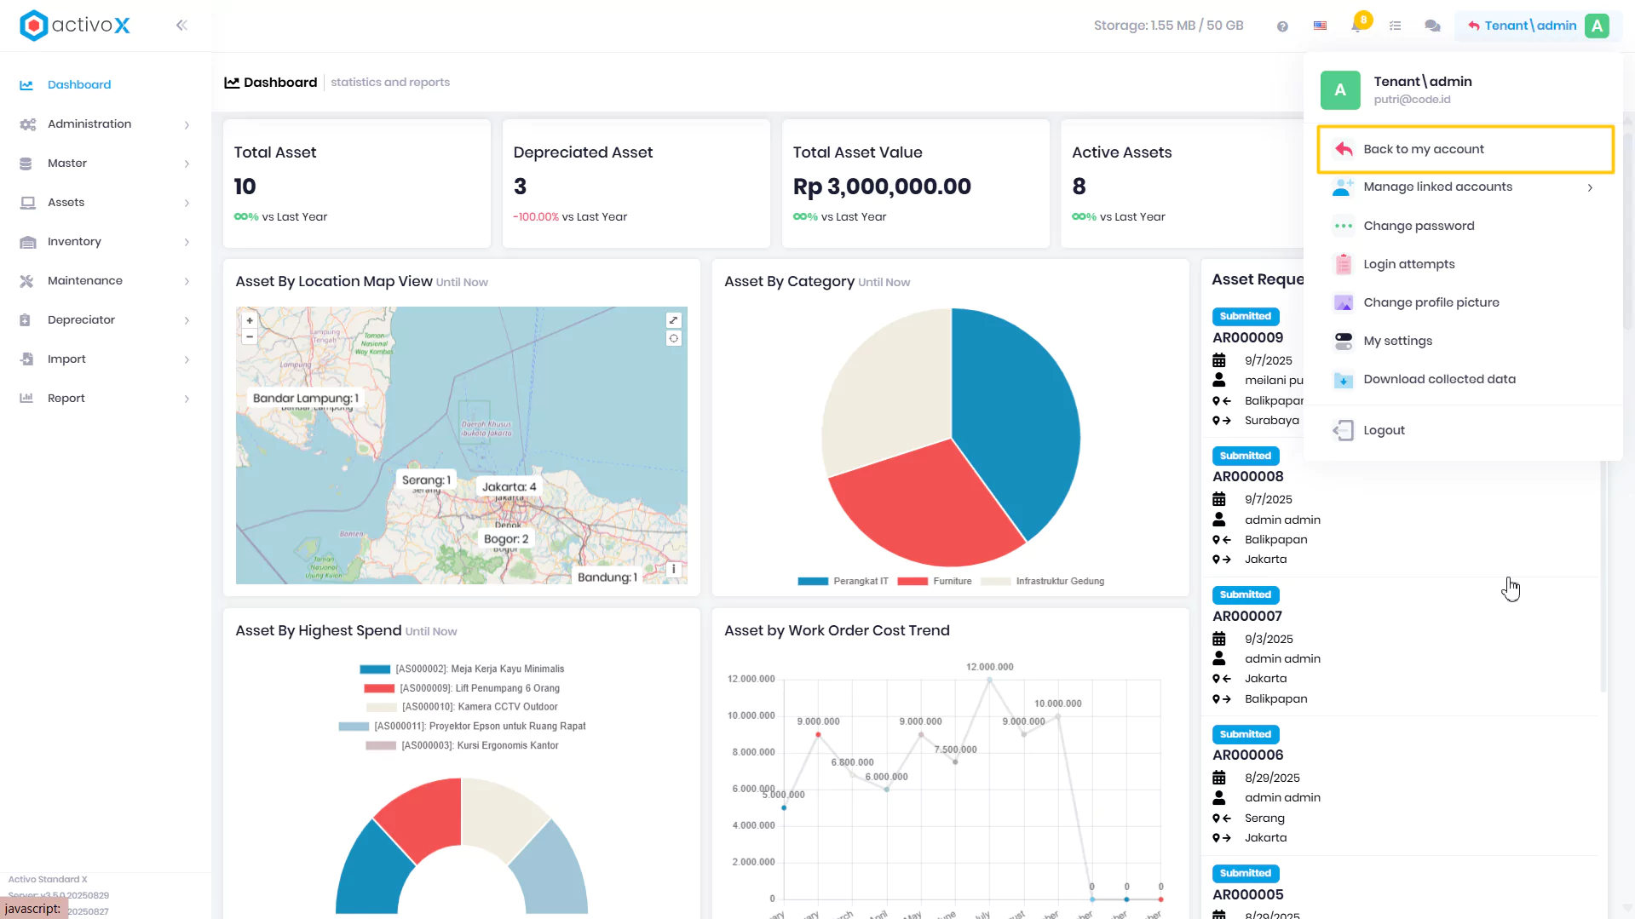Image resolution: width=1635 pixels, height=919 pixels.
Task: Expand the Administration menu chevron
Action: (187, 125)
